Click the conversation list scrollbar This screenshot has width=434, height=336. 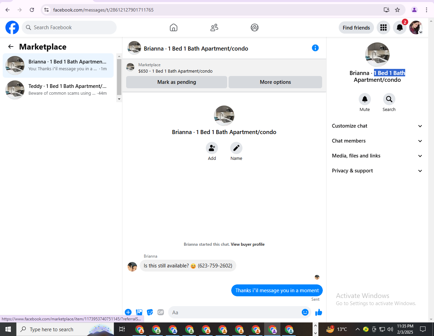tap(119, 78)
